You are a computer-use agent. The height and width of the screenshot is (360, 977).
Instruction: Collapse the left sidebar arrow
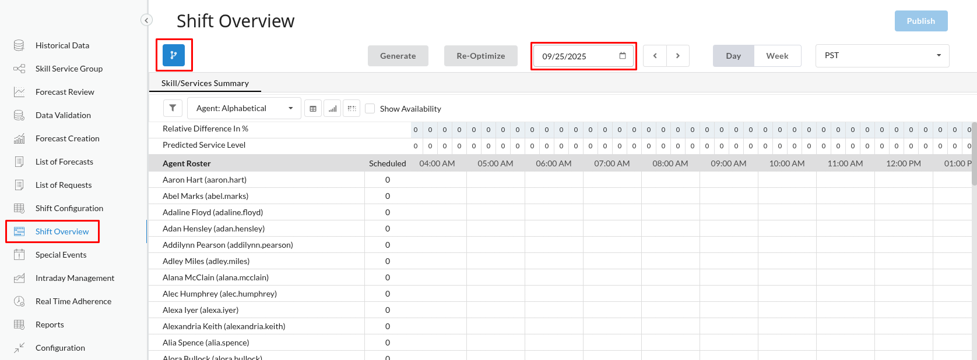pos(146,20)
